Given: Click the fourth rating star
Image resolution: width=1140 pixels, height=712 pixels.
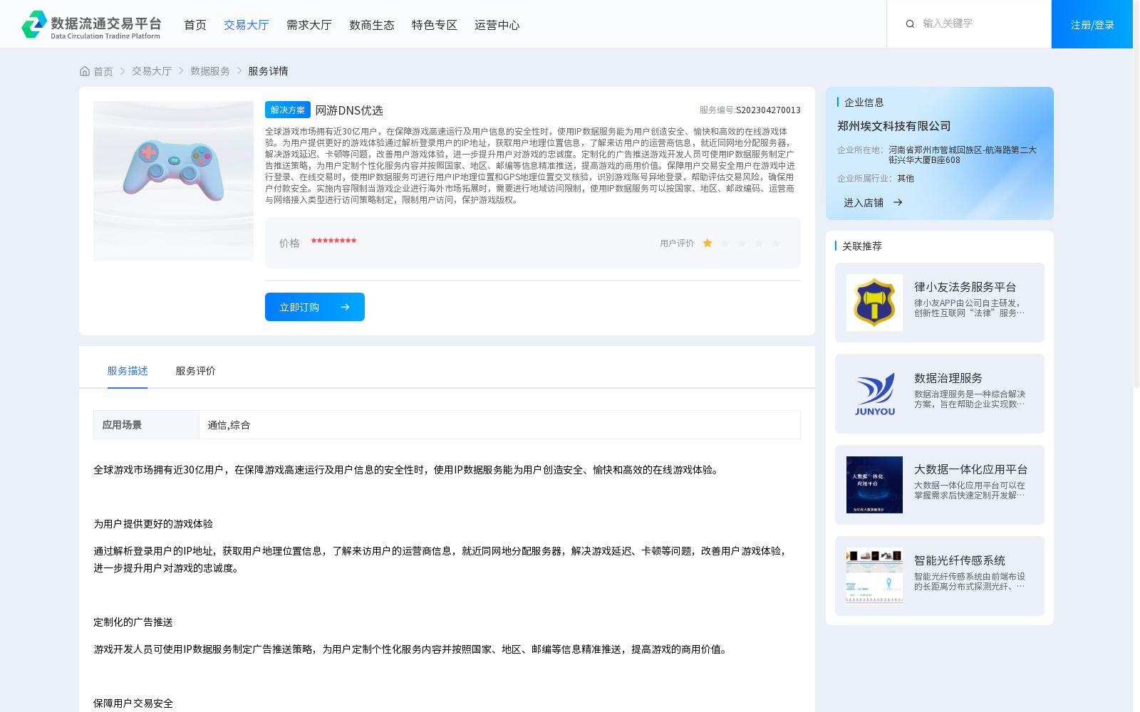Looking at the screenshot, I should (x=759, y=244).
